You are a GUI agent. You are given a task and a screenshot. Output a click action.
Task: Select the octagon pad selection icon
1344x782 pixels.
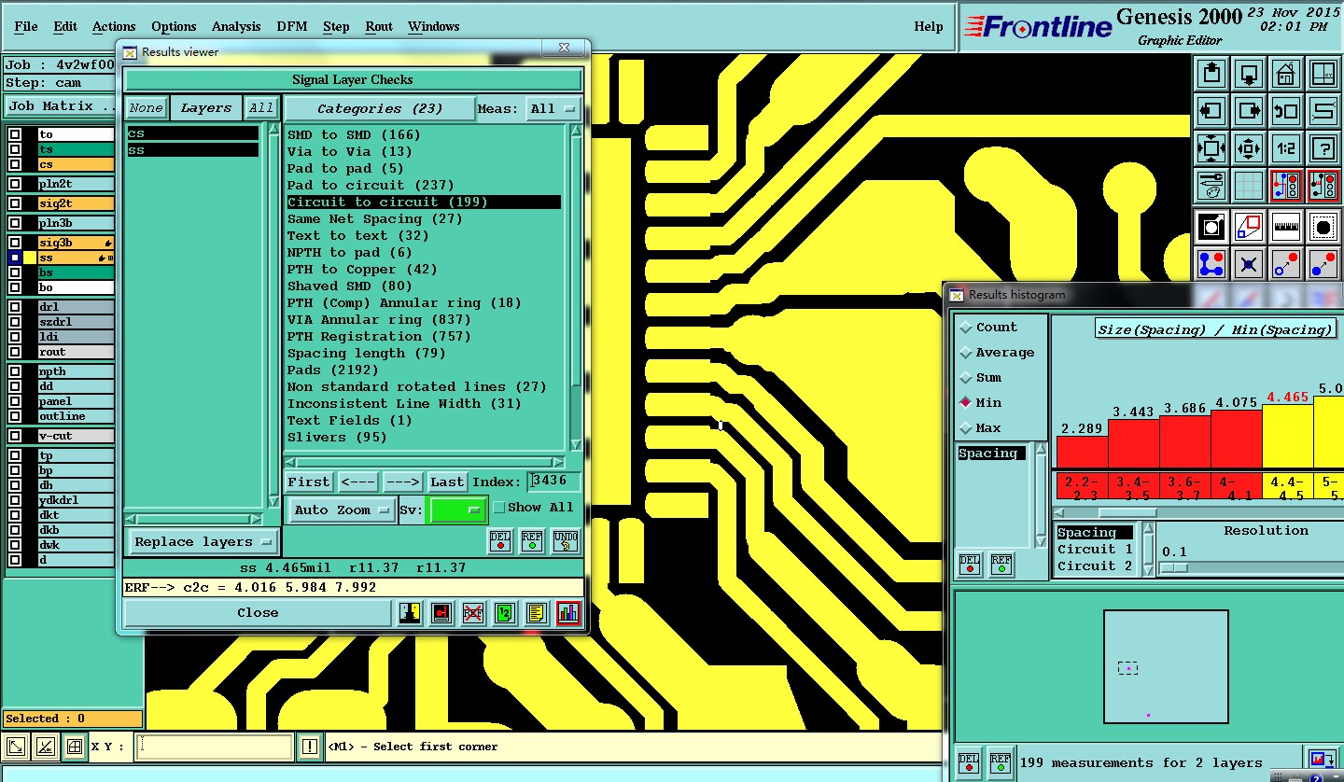[1323, 226]
